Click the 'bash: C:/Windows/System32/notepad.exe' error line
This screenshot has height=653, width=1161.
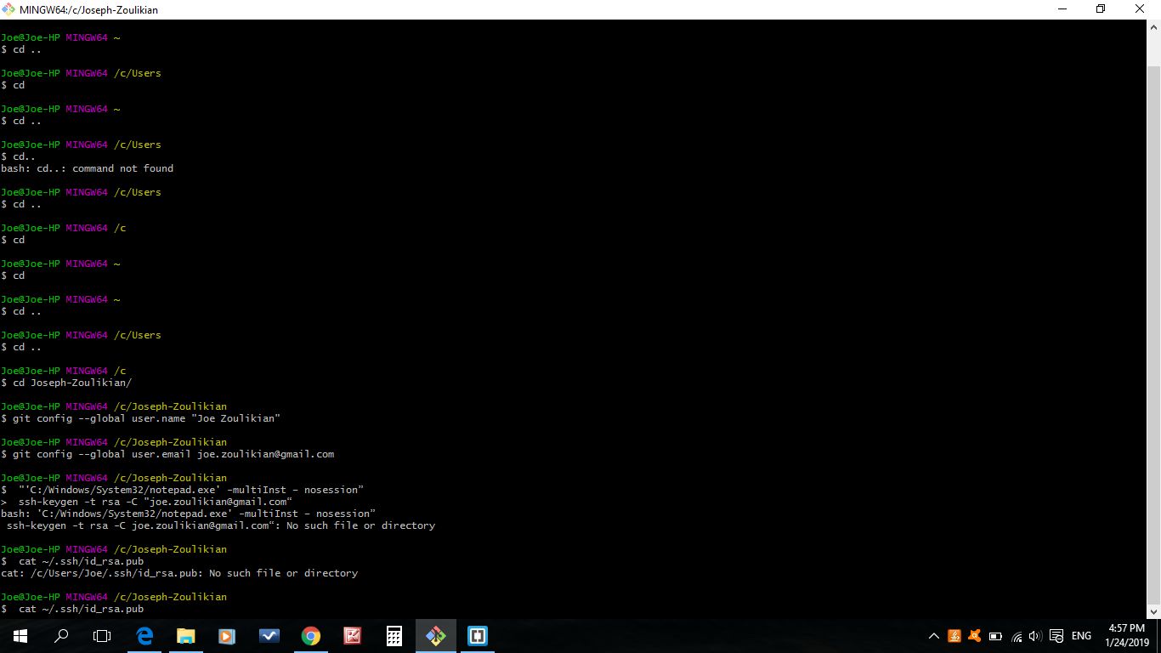[x=188, y=514]
